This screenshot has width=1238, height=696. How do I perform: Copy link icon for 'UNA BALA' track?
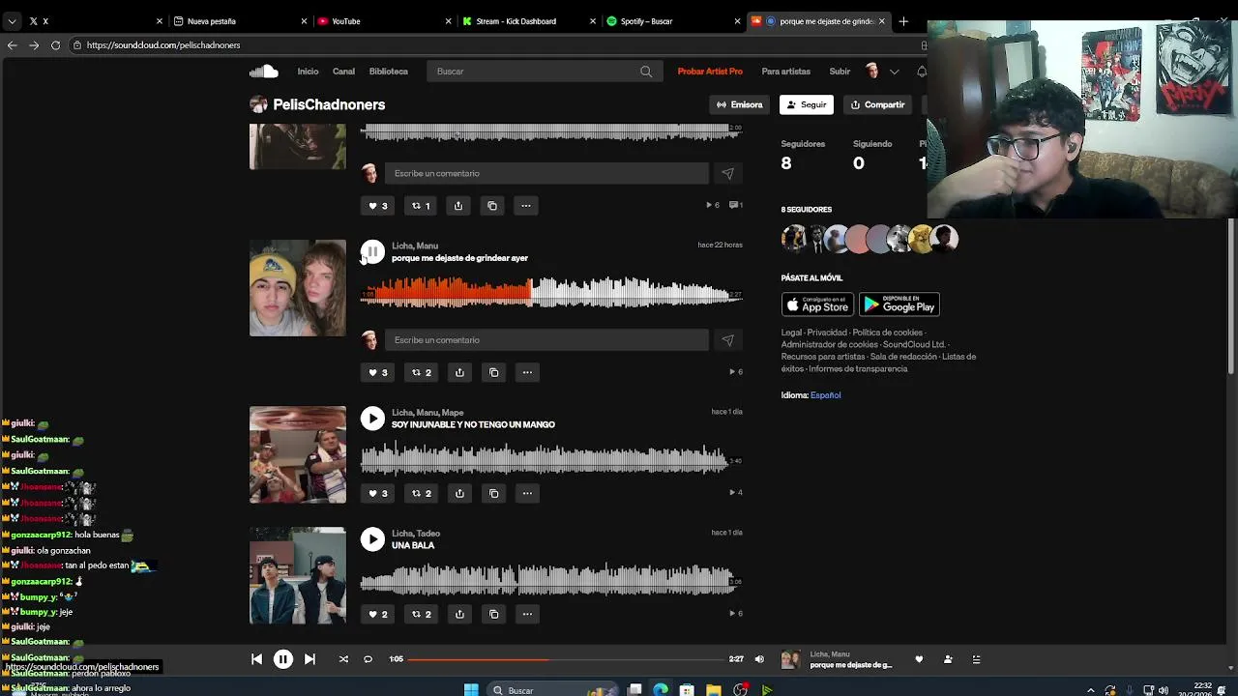tap(493, 614)
